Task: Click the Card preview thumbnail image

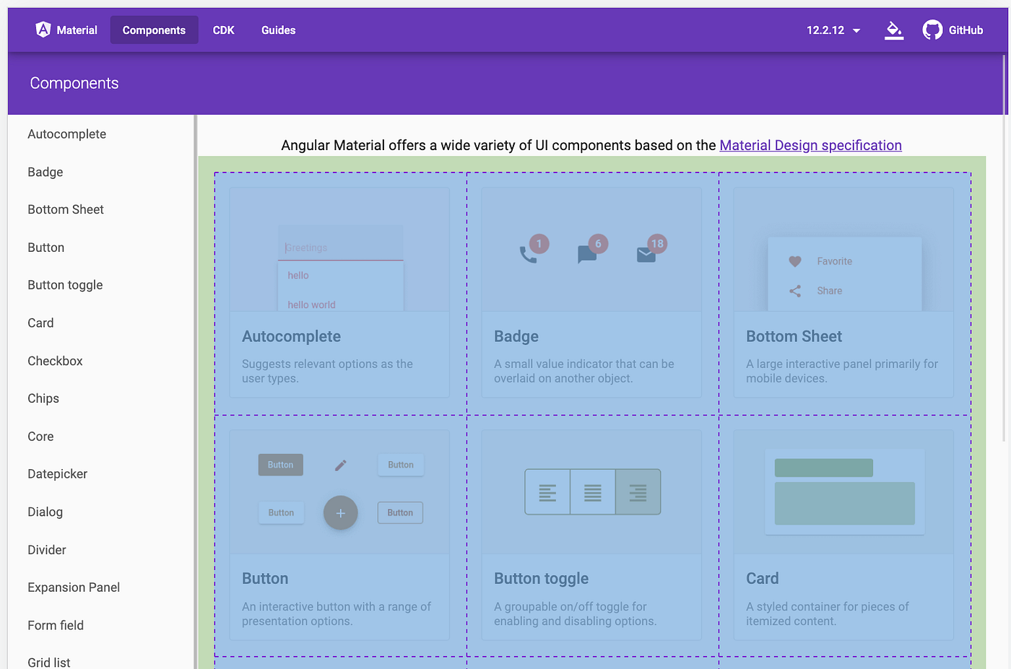Action: 845,492
